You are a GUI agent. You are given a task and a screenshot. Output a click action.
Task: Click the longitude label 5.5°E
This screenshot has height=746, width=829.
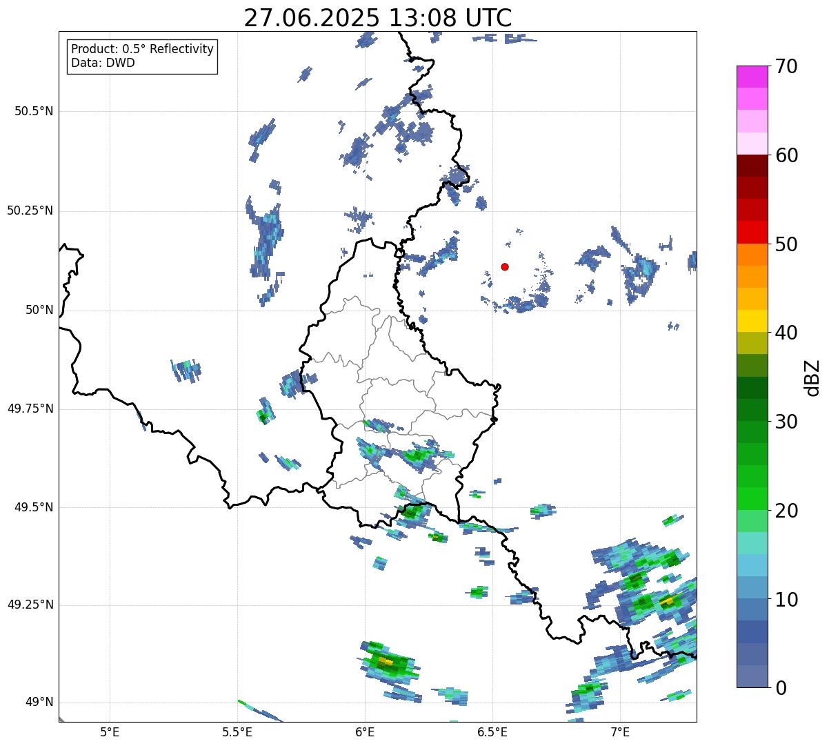(237, 732)
